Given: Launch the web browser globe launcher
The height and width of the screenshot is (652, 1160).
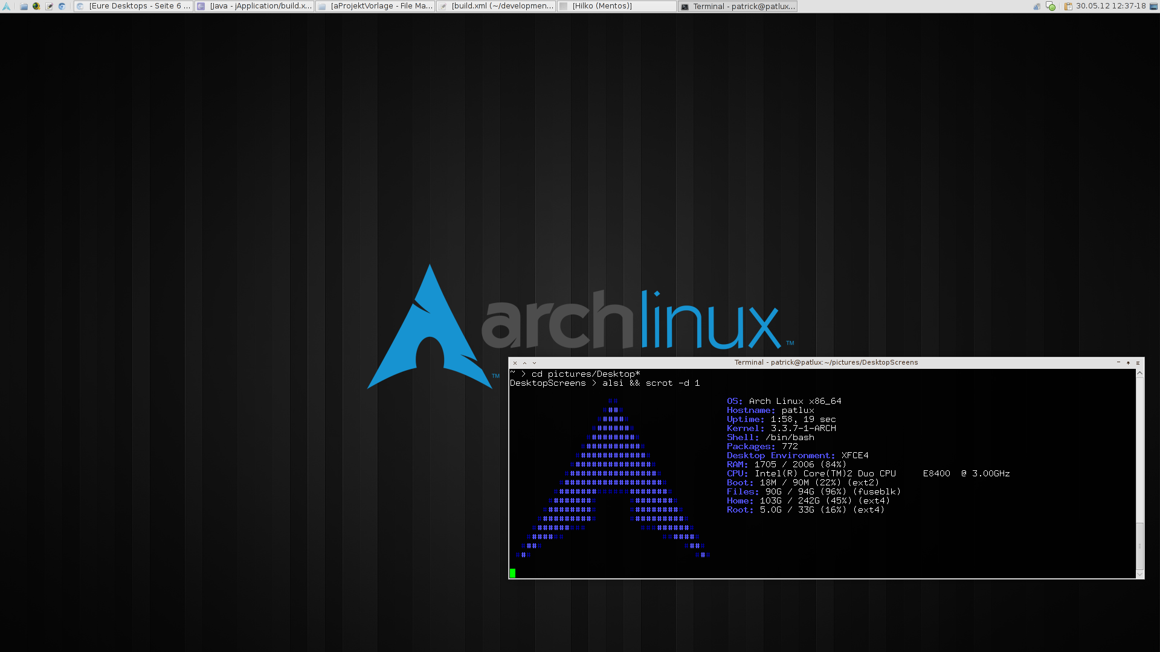Looking at the screenshot, I should pyautogui.click(x=36, y=6).
